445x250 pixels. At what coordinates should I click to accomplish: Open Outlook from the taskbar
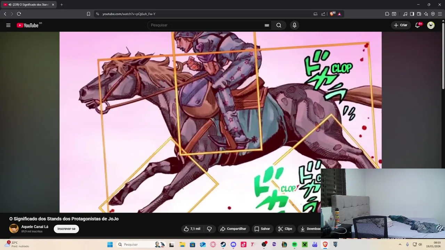(203, 245)
